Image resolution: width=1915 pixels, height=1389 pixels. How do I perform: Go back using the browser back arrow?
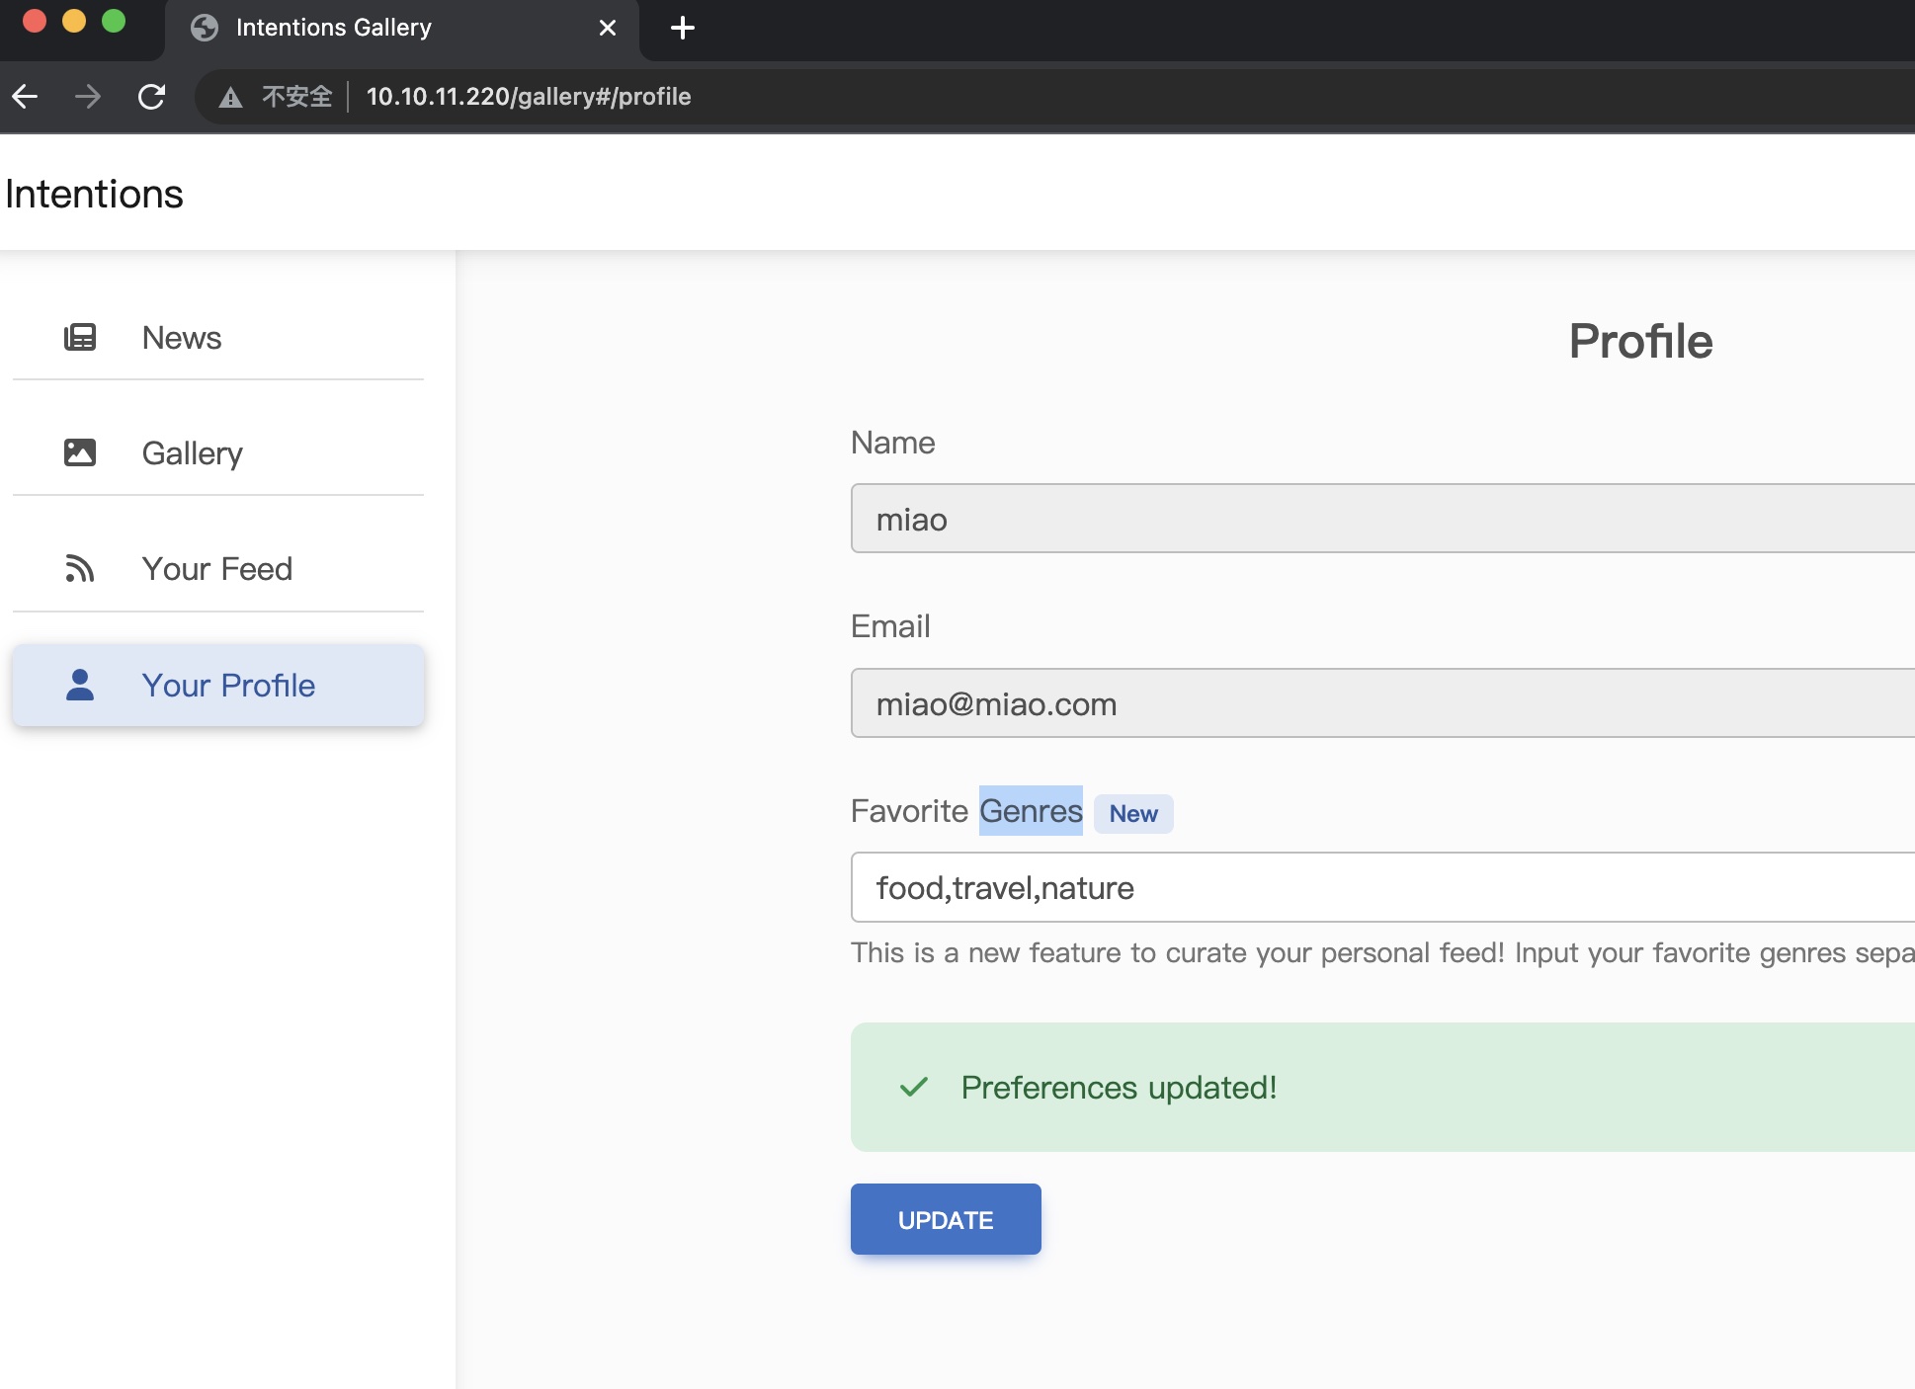[26, 97]
